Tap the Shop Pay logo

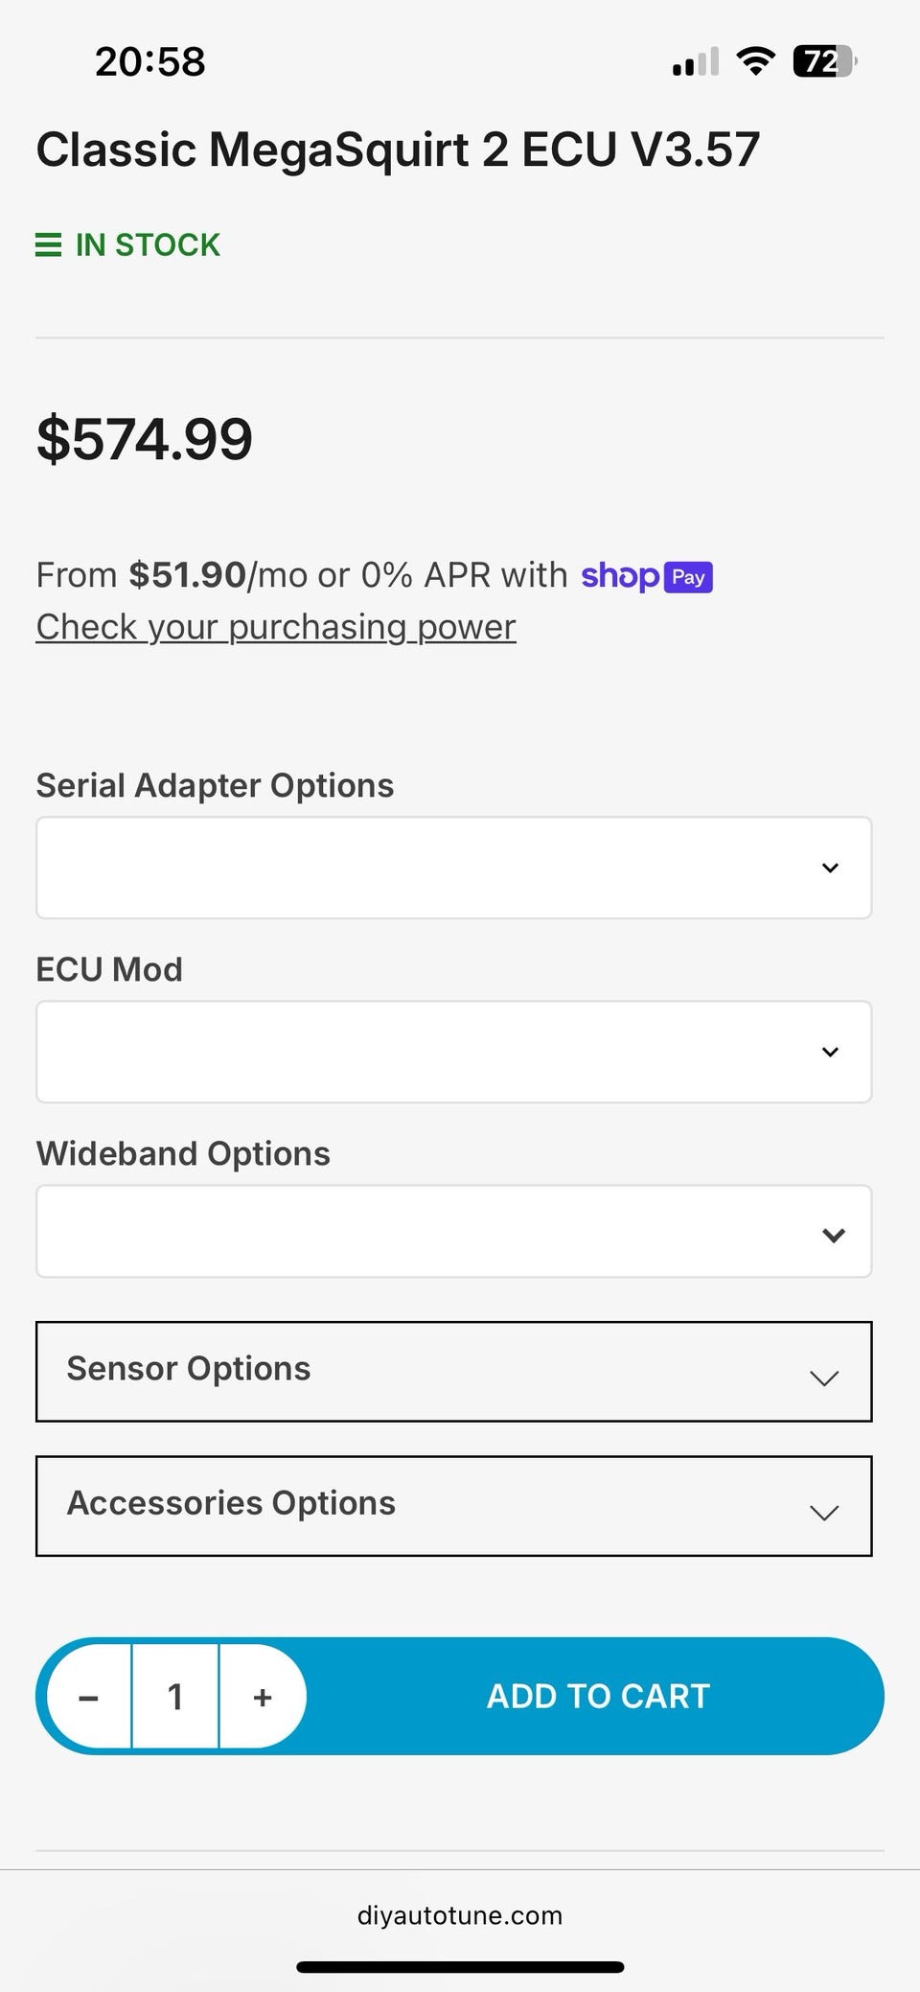point(647,576)
